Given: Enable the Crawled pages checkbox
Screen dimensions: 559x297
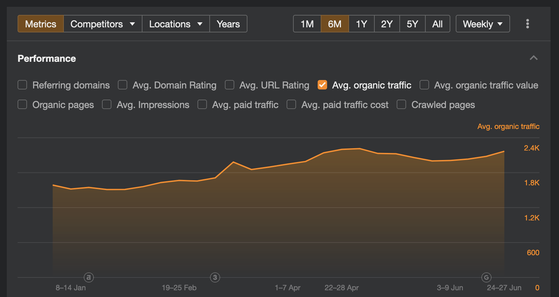Looking at the screenshot, I should (402, 104).
